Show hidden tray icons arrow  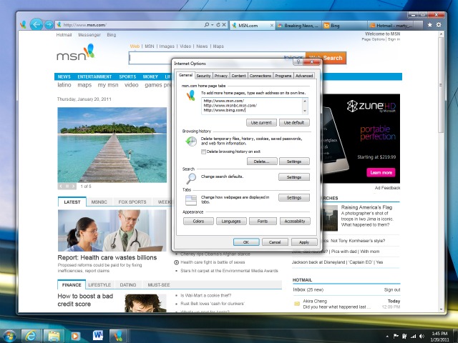(x=387, y=337)
